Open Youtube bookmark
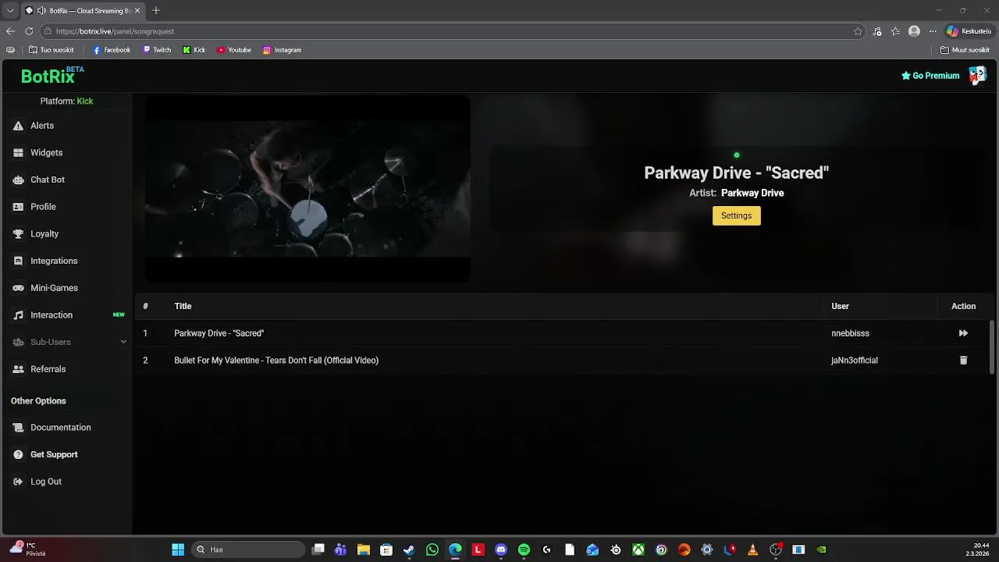 click(234, 50)
